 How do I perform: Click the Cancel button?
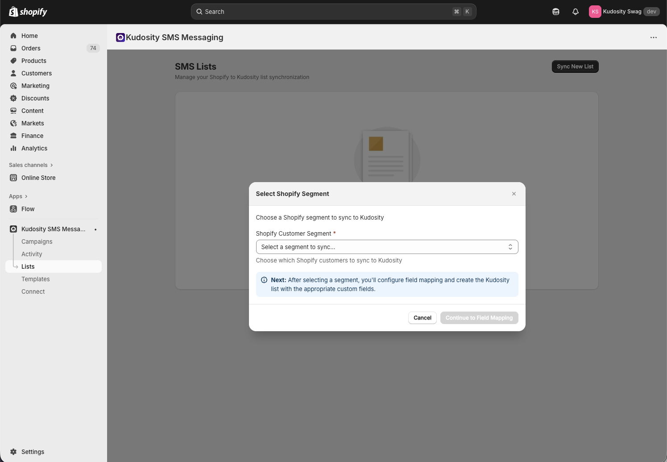[423, 318]
